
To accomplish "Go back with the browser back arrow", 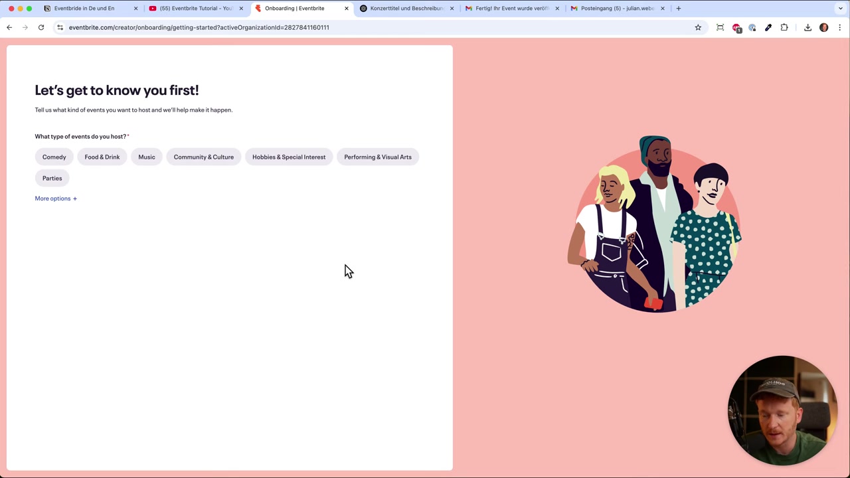I will click(9, 27).
